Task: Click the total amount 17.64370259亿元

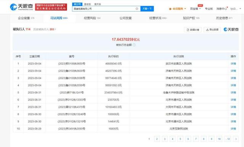Action: (x=125, y=40)
